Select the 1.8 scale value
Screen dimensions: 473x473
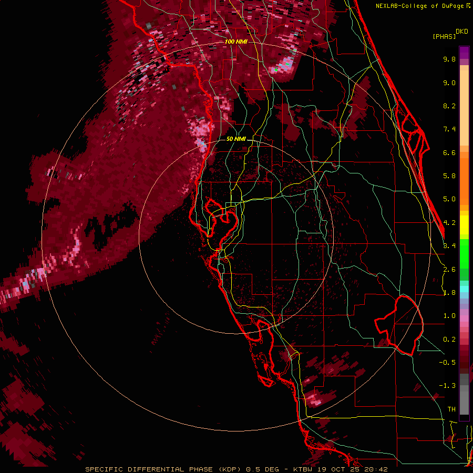click(449, 293)
